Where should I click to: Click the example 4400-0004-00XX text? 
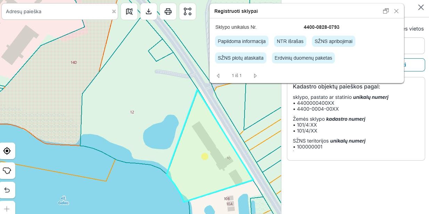click(x=318, y=109)
